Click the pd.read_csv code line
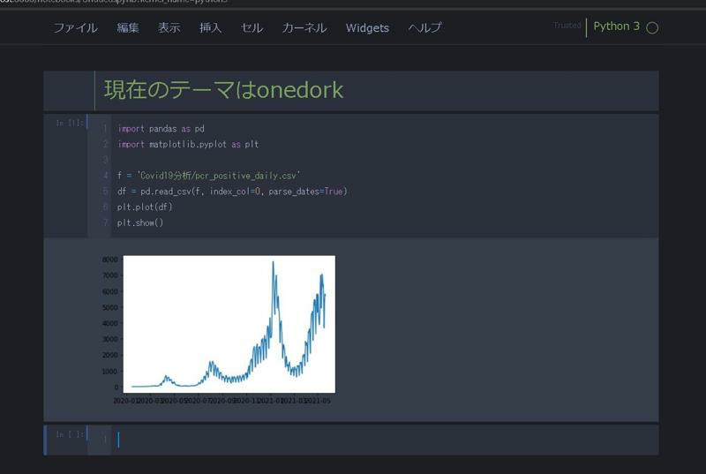Image resolution: width=706 pixels, height=474 pixels. point(232,192)
